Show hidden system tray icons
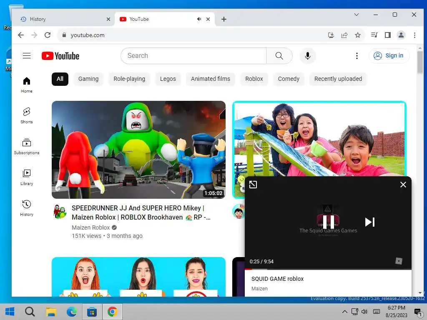Image resolution: width=427 pixels, height=320 pixels. [x=344, y=312]
